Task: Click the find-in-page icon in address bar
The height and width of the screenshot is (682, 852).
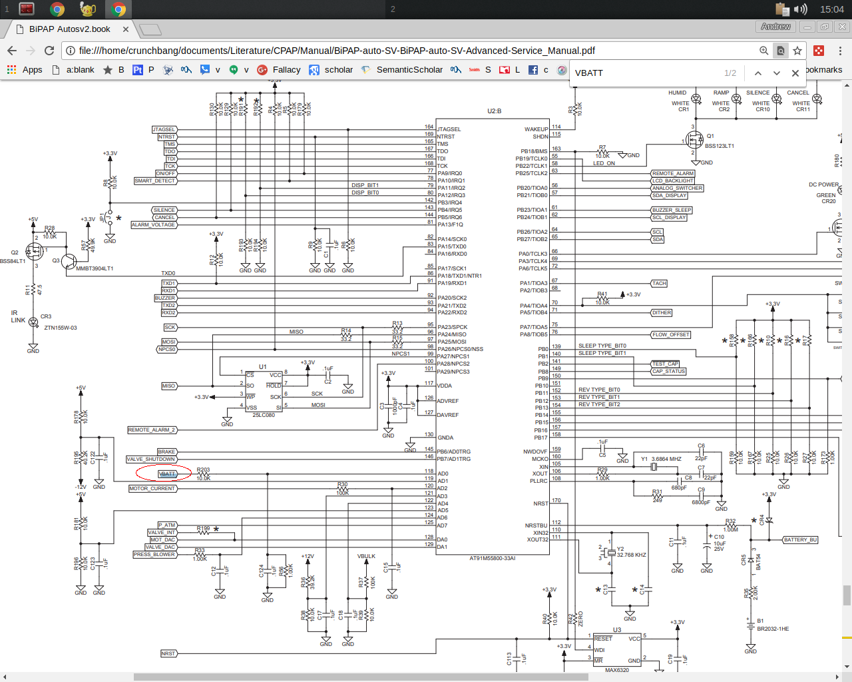Action: (781, 51)
